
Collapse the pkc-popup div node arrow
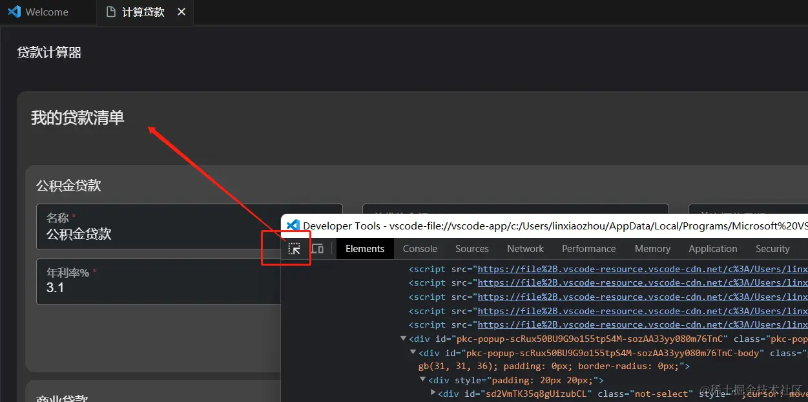point(404,339)
